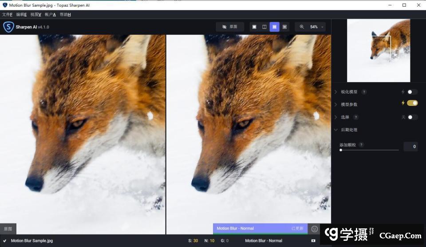Disable the 模型参数 auto toggle
Screen dimensions: 426x247
coord(412,103)
